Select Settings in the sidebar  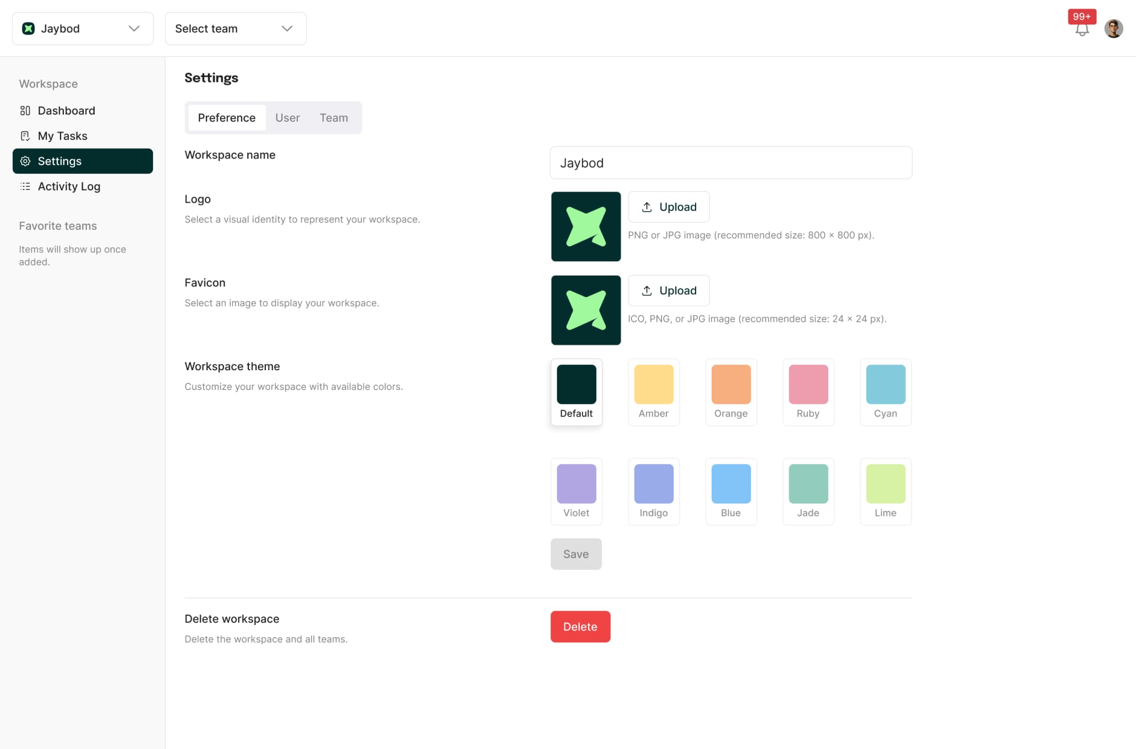tap(60, 161)
